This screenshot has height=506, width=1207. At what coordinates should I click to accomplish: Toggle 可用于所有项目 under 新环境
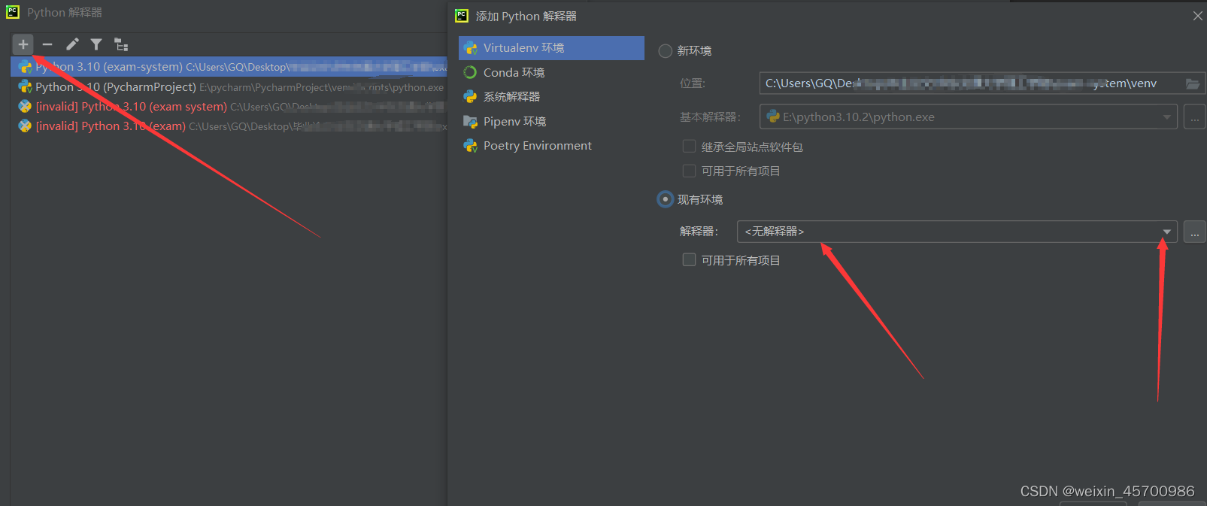tap(689, 171)
